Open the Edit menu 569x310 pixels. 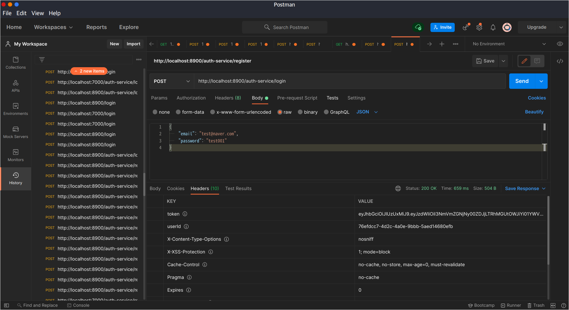coord(21,13)
